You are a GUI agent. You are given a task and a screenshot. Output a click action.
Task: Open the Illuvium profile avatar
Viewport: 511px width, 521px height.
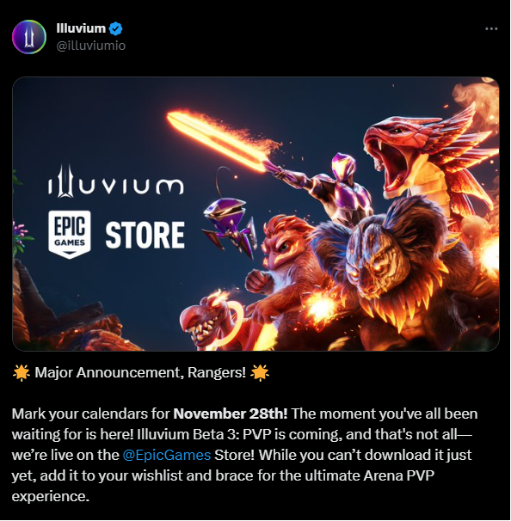(29, 37)
